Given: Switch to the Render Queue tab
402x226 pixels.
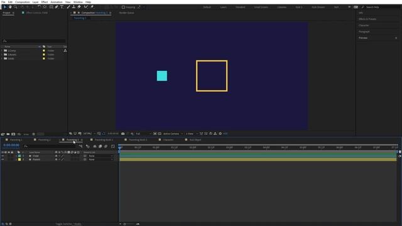Looking at the screenshot, I should pyautogui.click(x=126, y=13).
